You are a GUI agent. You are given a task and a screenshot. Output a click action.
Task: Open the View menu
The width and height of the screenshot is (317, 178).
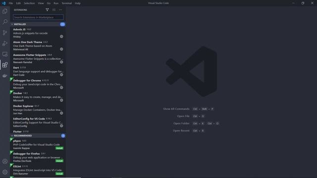click(x=41, y=3)
